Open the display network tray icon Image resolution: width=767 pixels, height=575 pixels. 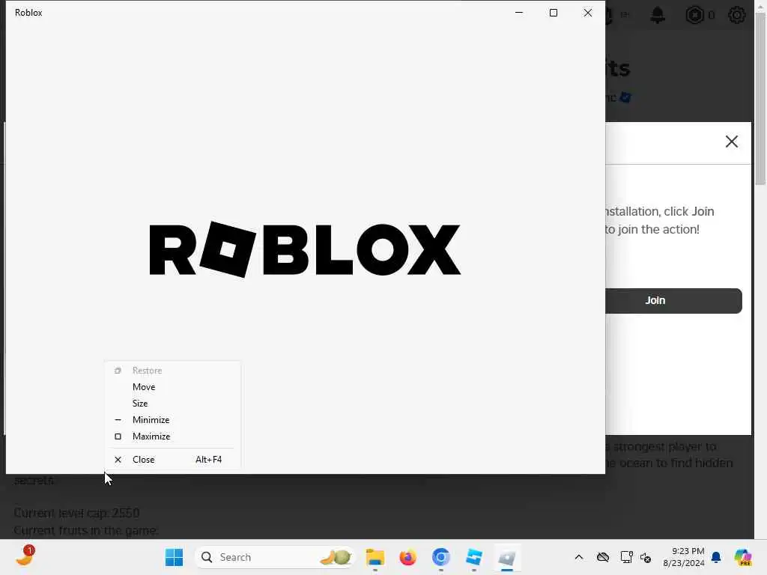(626, 557)
